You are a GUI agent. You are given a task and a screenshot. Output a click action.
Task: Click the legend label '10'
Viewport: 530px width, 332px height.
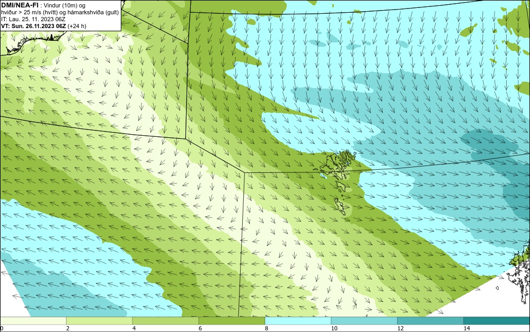point(334,328)
